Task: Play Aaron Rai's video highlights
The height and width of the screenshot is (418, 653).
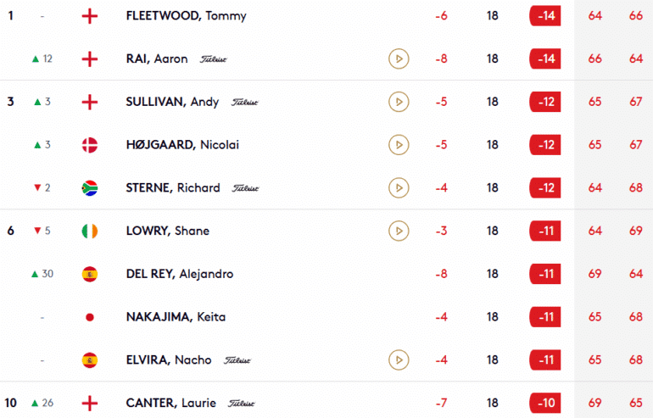Action: click(x=396, y=59)
